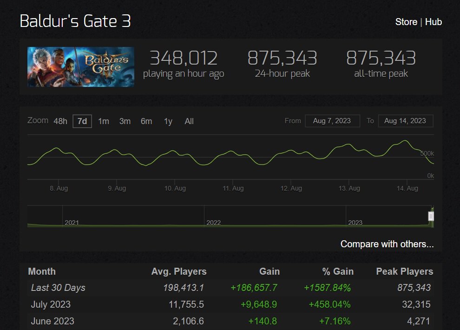Click the +7.16% gain percentage
This screenshot has height=330, width=460.
click(x=335, y=321)
